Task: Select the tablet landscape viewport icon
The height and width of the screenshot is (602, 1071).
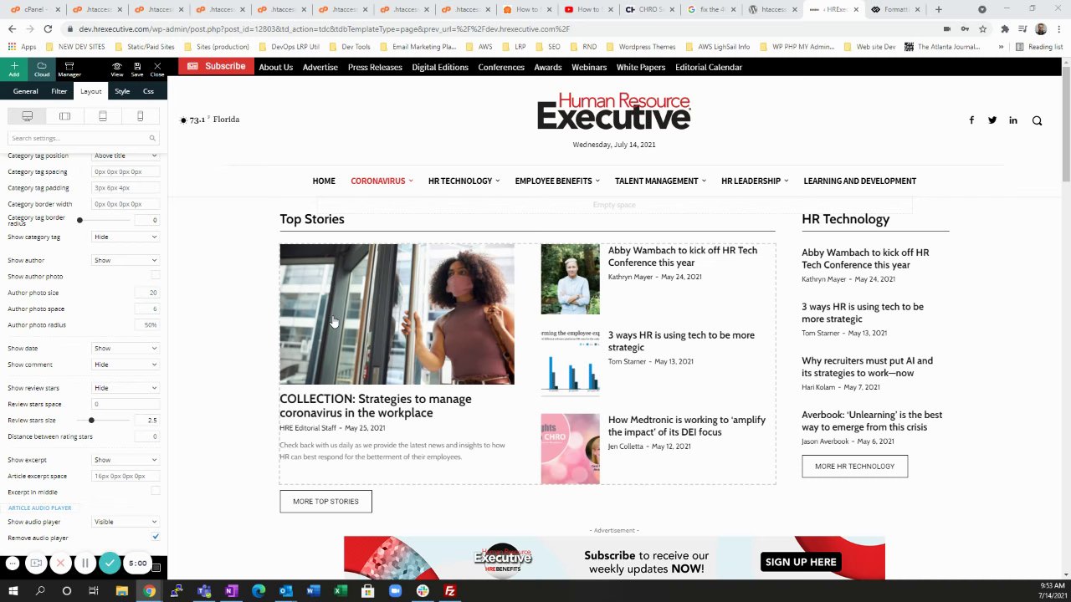Action: click(64, 116)
